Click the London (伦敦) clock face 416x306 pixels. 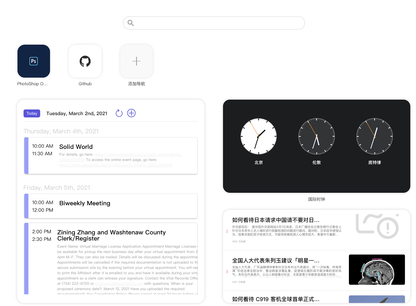tap(316, 136)
